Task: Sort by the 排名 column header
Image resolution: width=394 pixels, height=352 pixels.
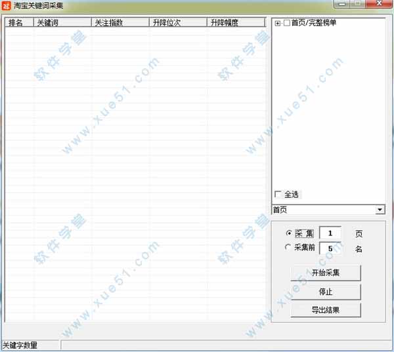Action: pos(19,22)
